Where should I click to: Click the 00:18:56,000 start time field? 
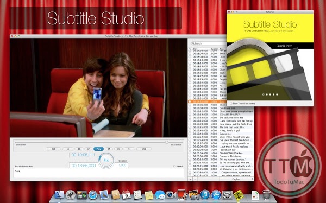coord(84,166)
